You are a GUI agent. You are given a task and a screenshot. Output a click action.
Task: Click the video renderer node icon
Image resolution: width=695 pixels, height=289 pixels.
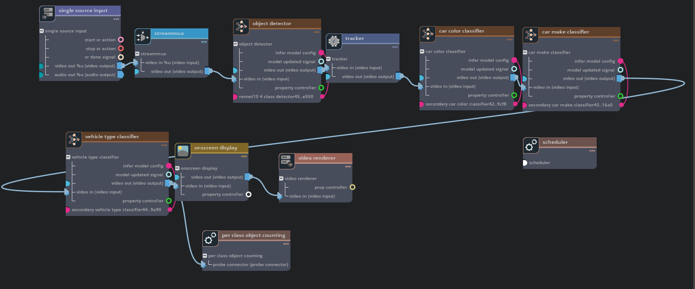[287, 161]
